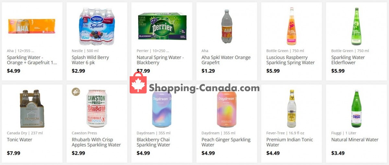
Task: Click the badge icon on Cawston Press card
Action: 76,92
